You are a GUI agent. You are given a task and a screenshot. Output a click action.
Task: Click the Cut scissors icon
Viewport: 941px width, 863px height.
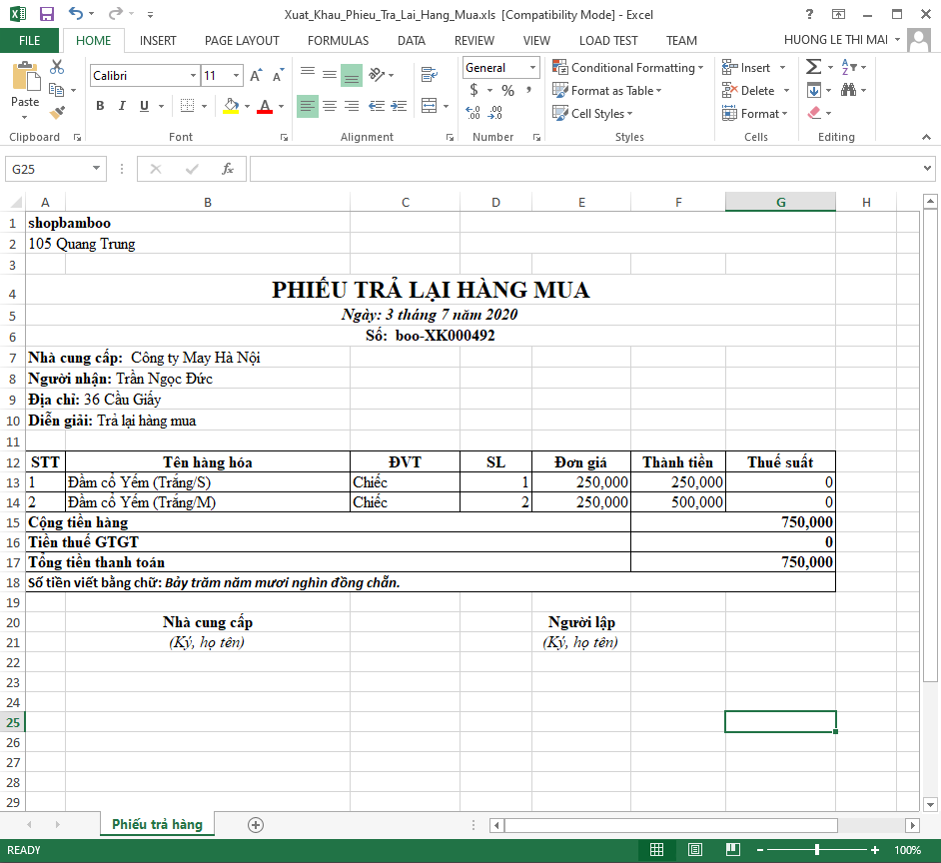pos(57,67)
